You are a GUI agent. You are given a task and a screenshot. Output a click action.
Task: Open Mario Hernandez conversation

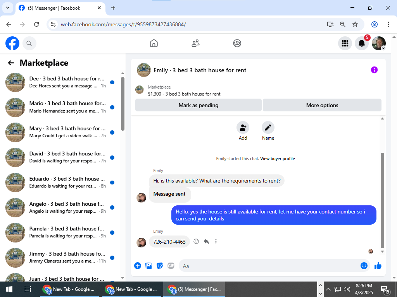[60, 107]
